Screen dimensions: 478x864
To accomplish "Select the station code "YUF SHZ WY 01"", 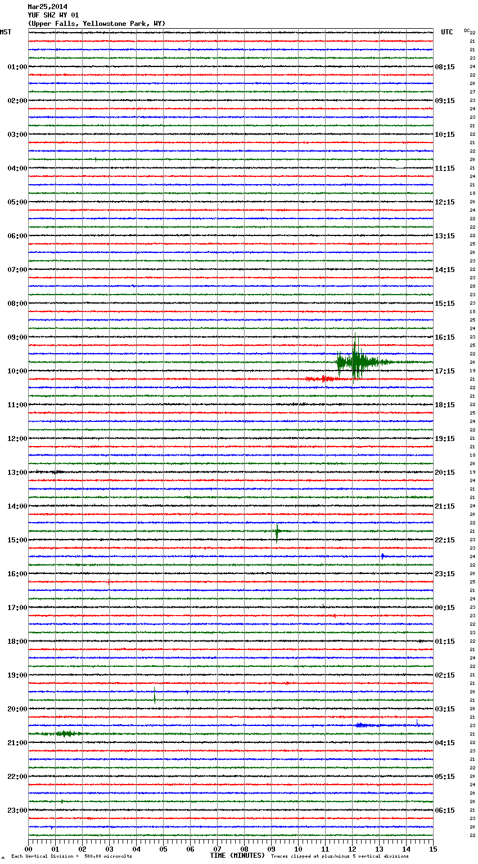I will (x=53, y=15).
